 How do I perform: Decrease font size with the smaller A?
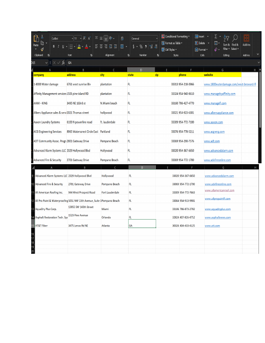89,38
